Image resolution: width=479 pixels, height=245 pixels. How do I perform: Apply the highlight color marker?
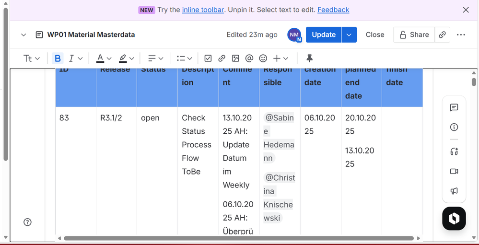point(123,58)
